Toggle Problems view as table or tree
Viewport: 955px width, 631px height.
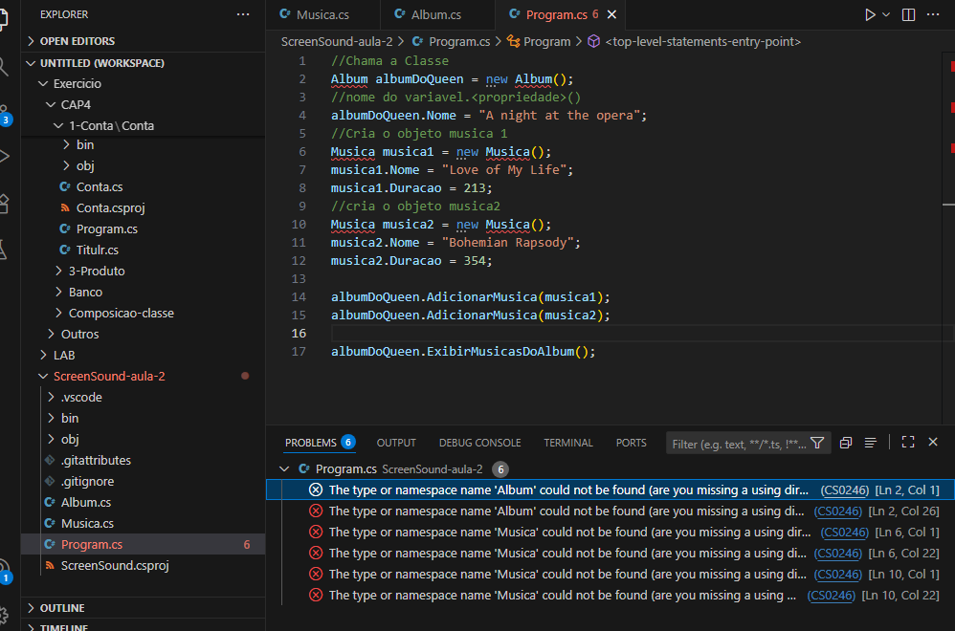coord(871,443)
